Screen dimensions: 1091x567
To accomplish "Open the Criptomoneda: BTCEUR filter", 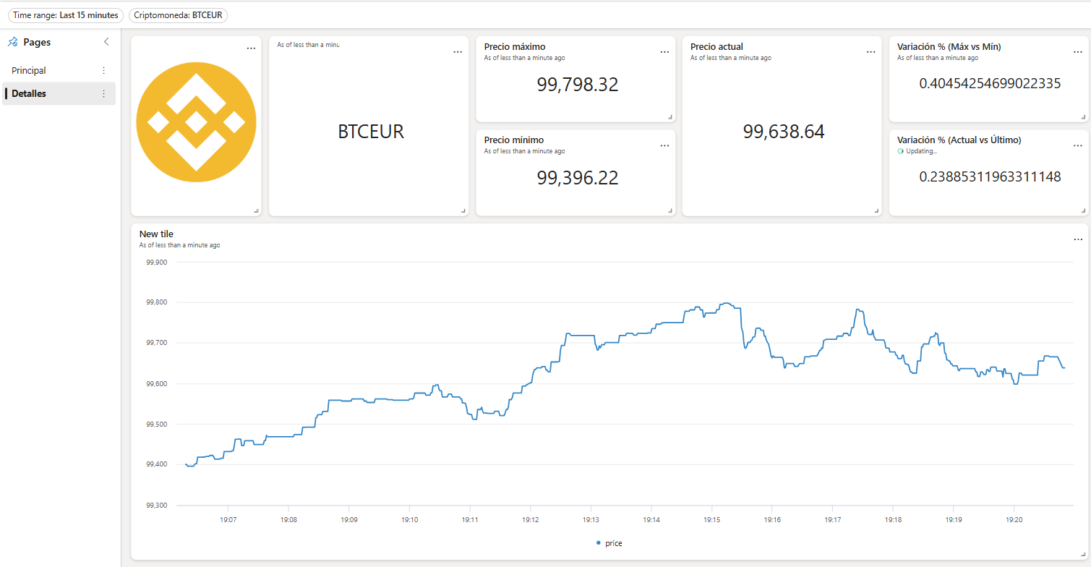I will pyautogui.click(x=178, y=15).
